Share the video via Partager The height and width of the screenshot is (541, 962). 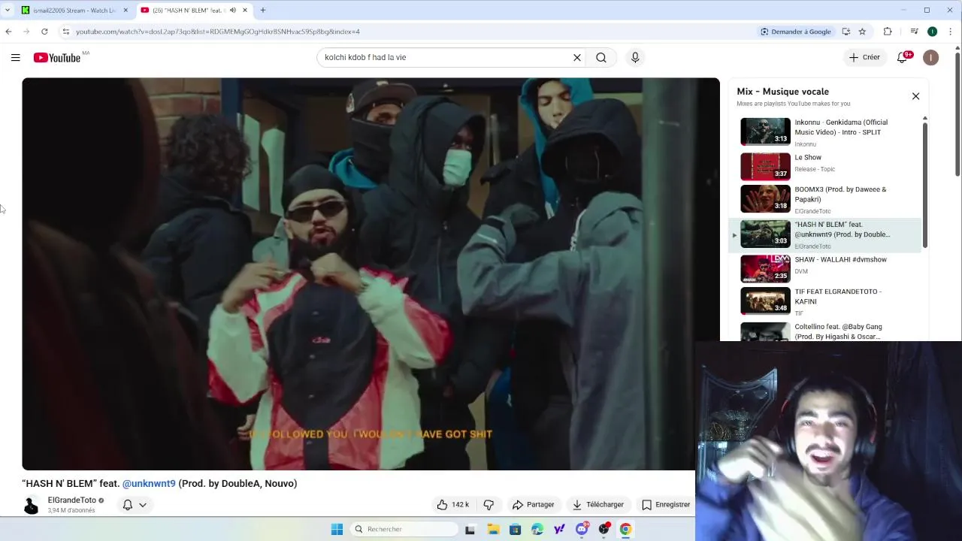tap(533, 505)
